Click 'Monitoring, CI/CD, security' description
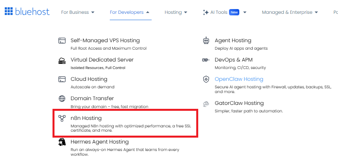338x166 pixels. 240,67
